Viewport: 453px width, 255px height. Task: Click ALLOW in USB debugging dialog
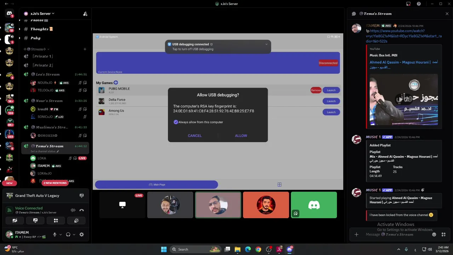click(241, 136)
